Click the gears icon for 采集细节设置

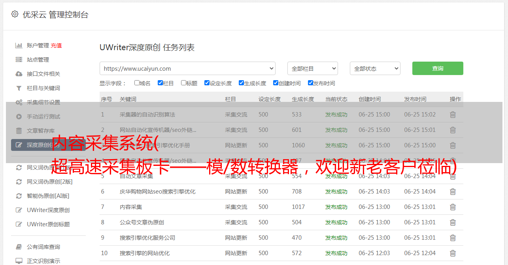[x=19, y=102]
